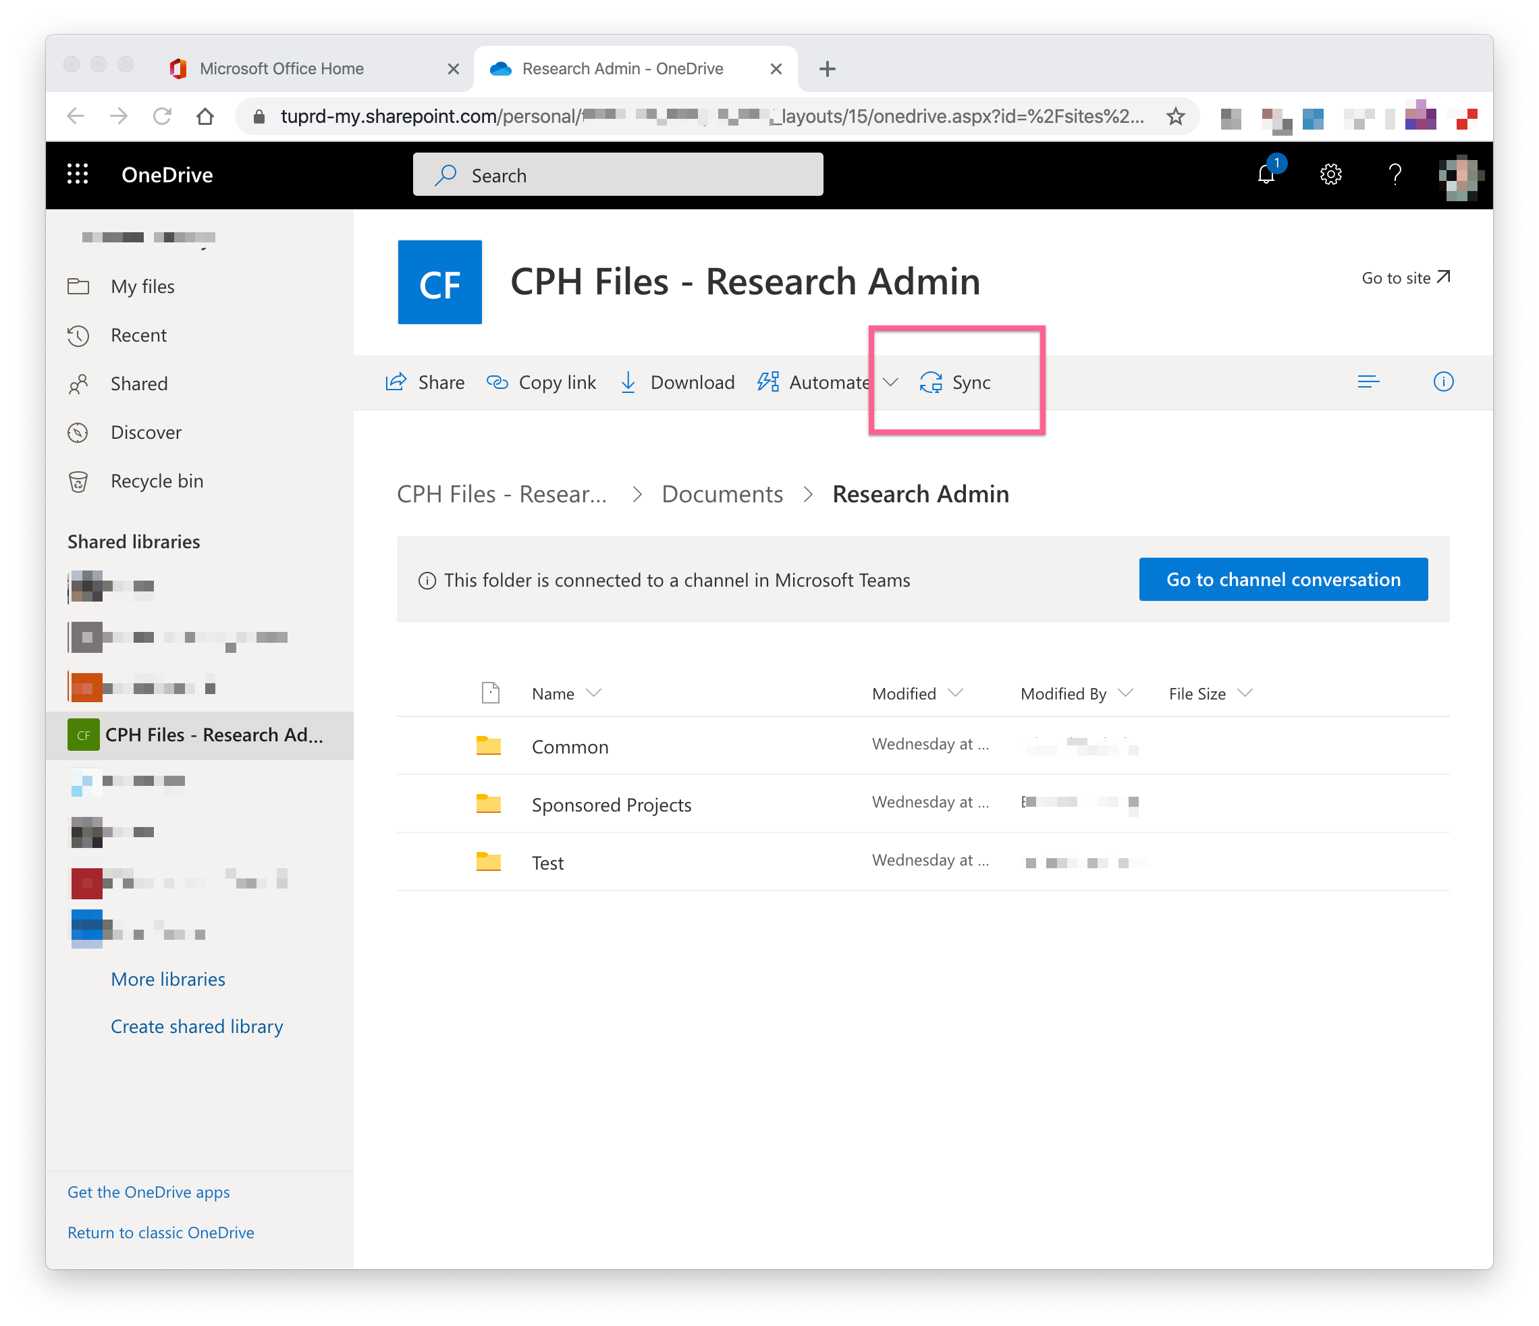Open the Modified column dropdown

(x=956, y=693)
